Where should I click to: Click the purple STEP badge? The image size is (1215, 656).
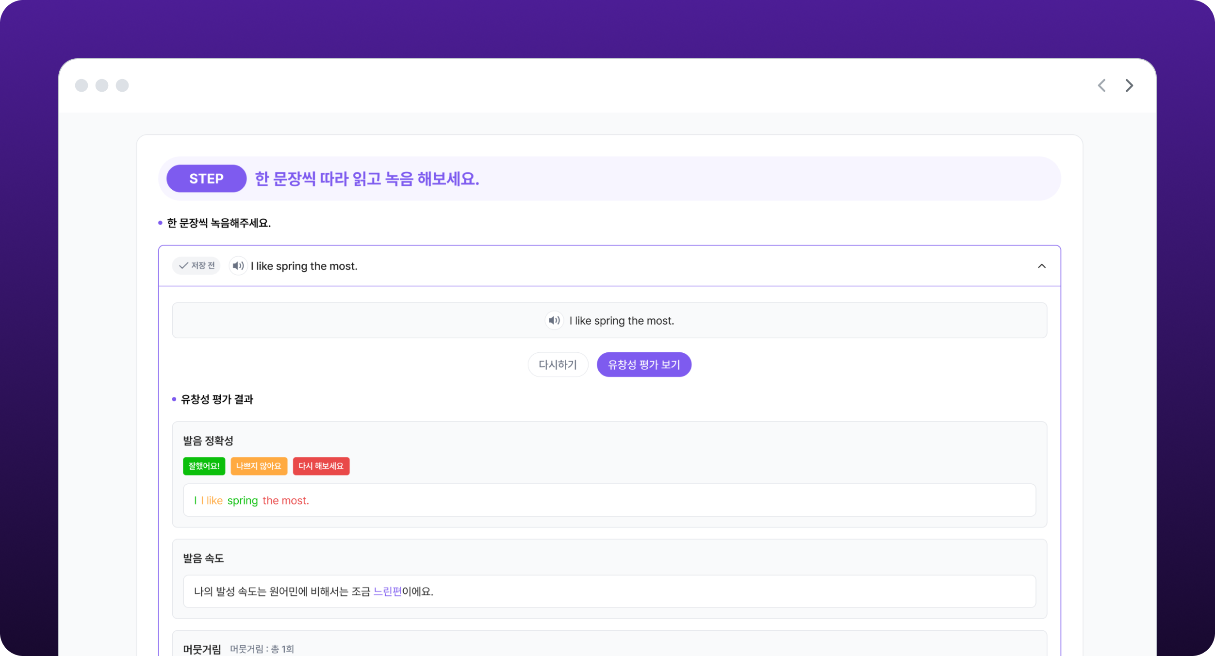[x=206, y=179]
